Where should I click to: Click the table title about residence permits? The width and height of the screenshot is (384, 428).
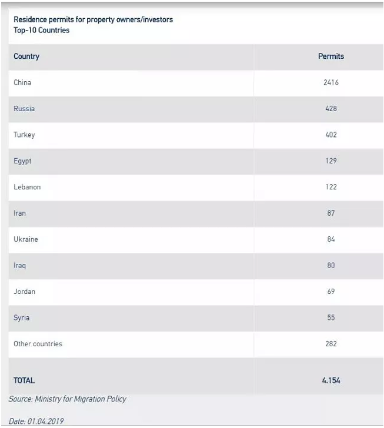[93, 25]
